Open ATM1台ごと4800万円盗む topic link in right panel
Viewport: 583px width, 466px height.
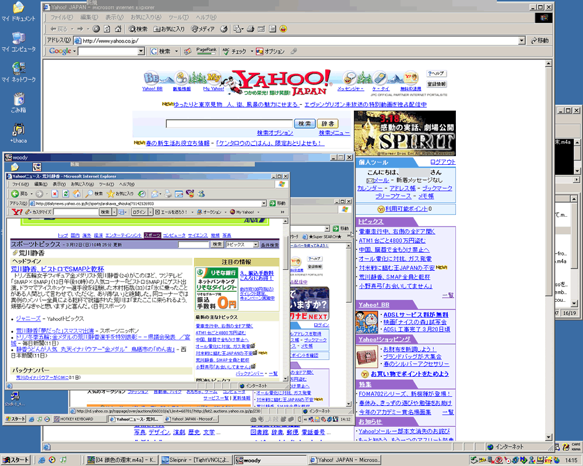click(392, 241)
